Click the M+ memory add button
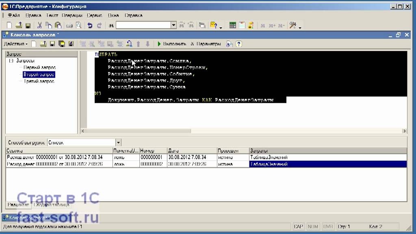This screenshot has height=234, width=416. (272, 26)
